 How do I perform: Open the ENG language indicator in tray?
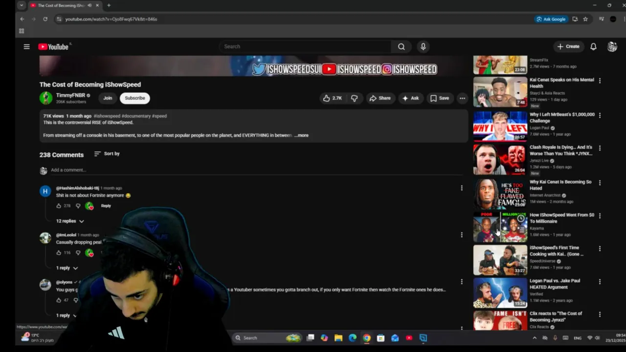[x=578, y=338]
